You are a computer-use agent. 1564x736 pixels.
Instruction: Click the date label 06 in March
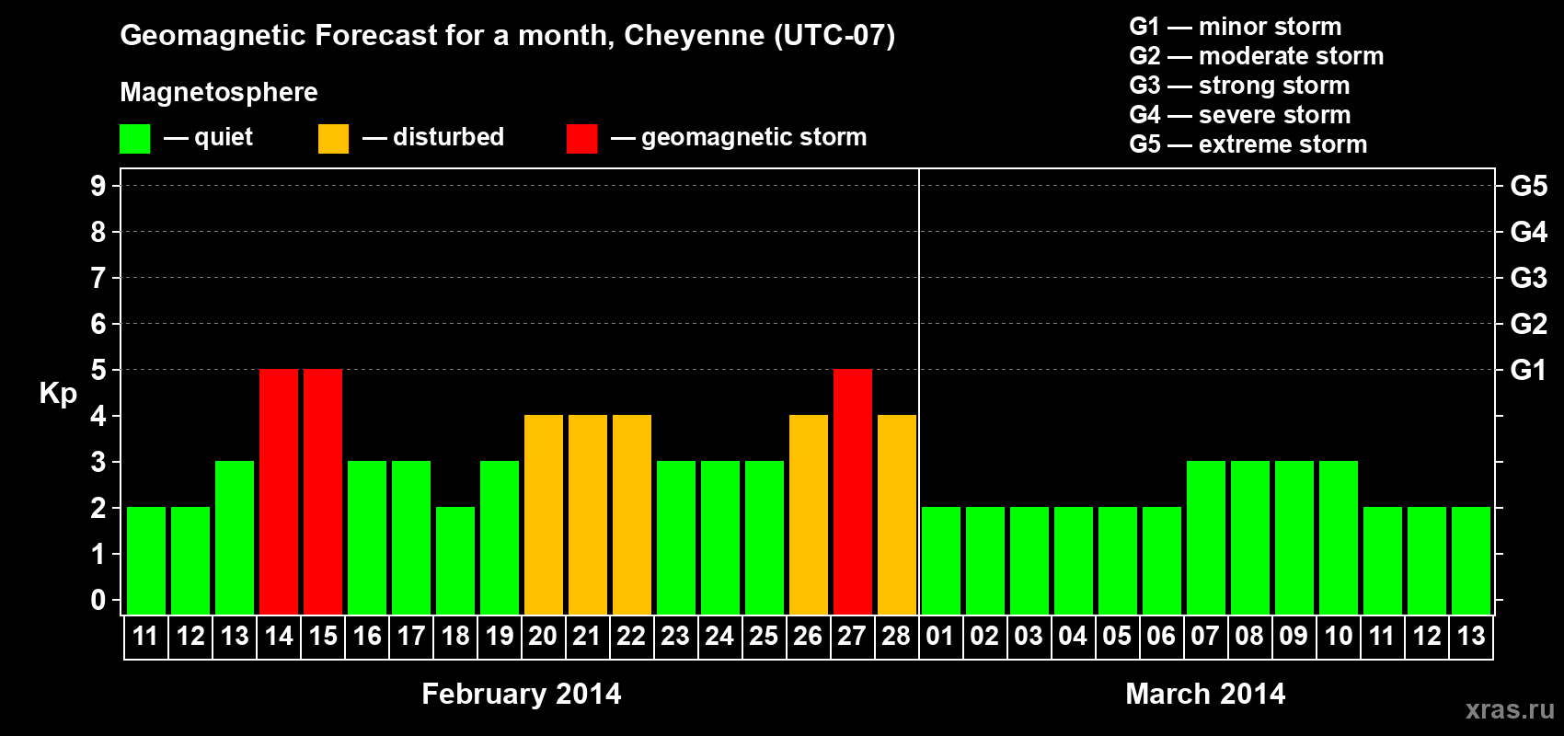tap(1162, 637)
